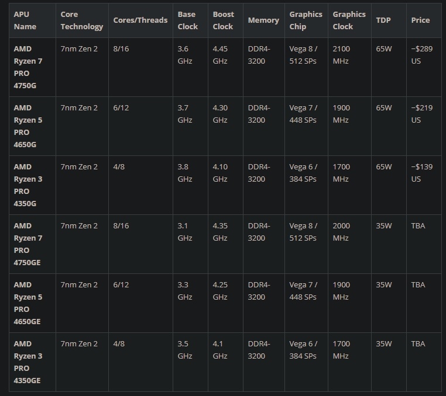Click the AMD Ryzen 3 PRO 4350G cell
This screenshot has width=446, height=396.
[28, 185]
